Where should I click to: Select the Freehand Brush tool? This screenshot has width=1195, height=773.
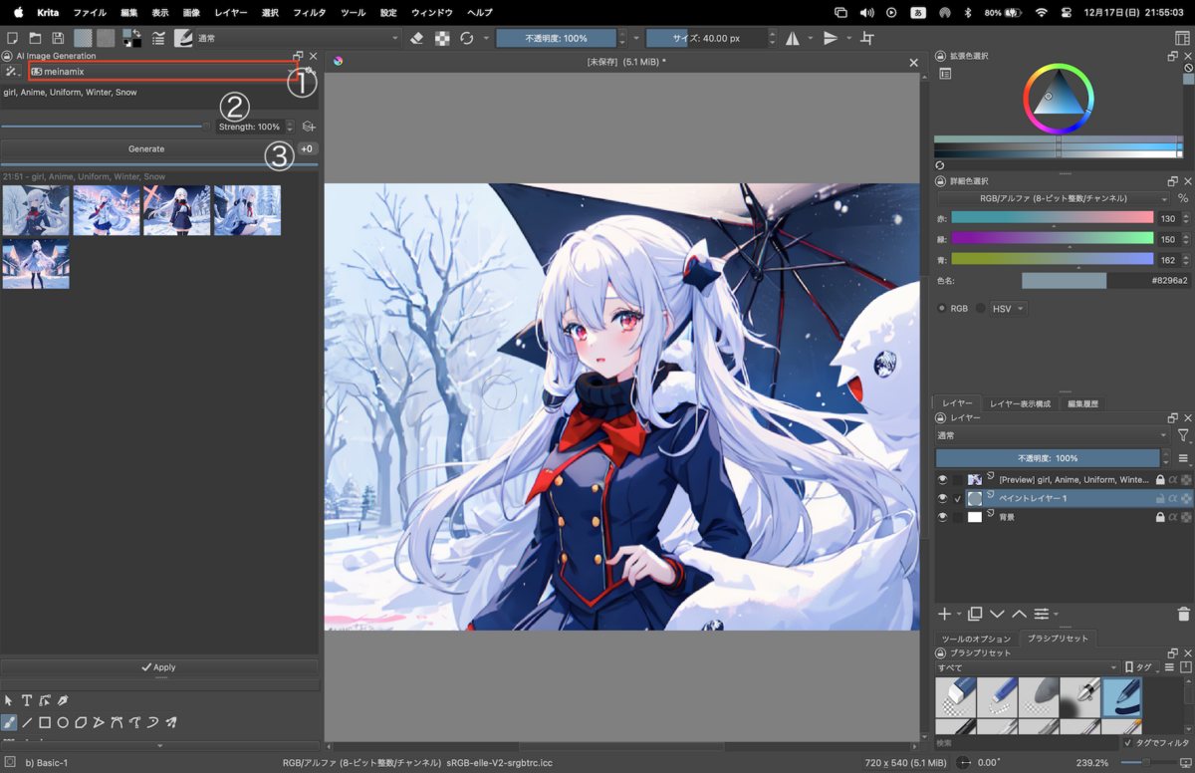click(10, 722)
